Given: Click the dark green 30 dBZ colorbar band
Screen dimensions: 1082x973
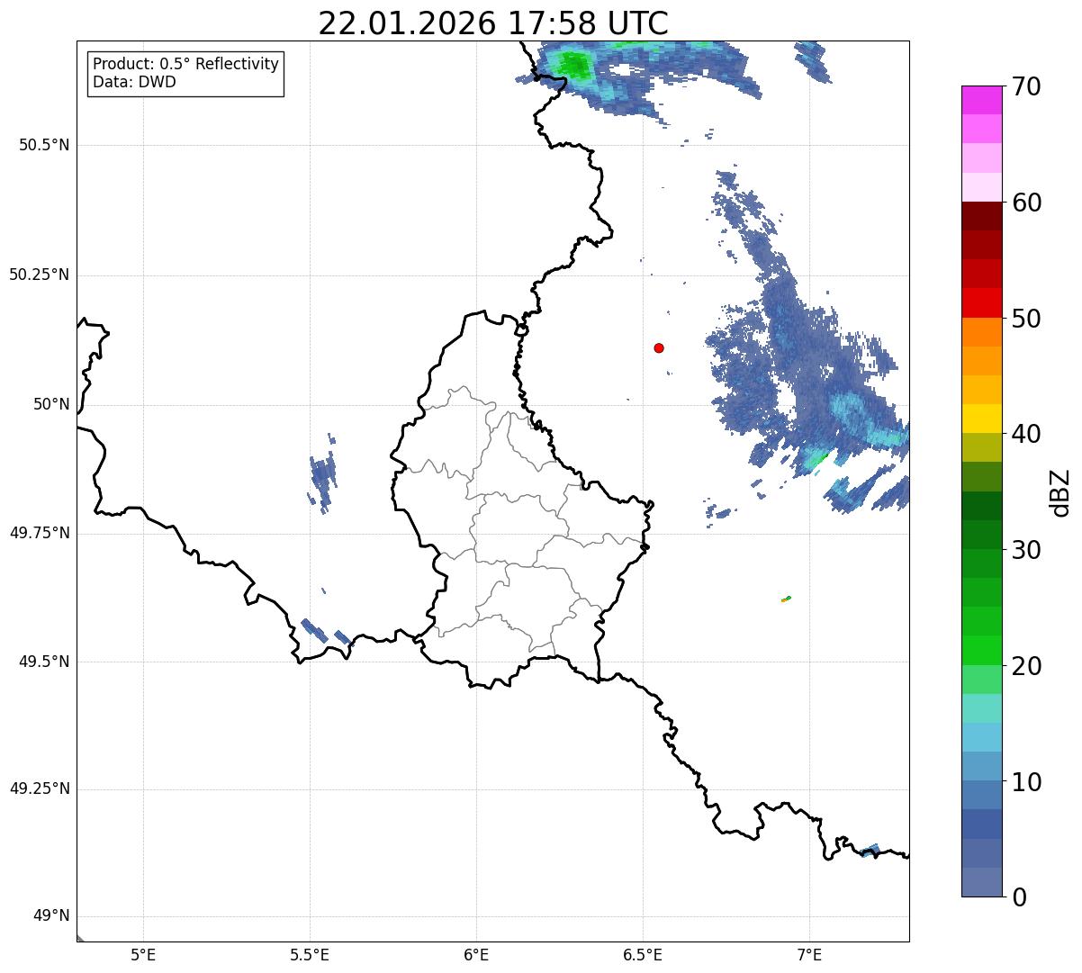Looking at the screenshot, I should pos(982,535).
